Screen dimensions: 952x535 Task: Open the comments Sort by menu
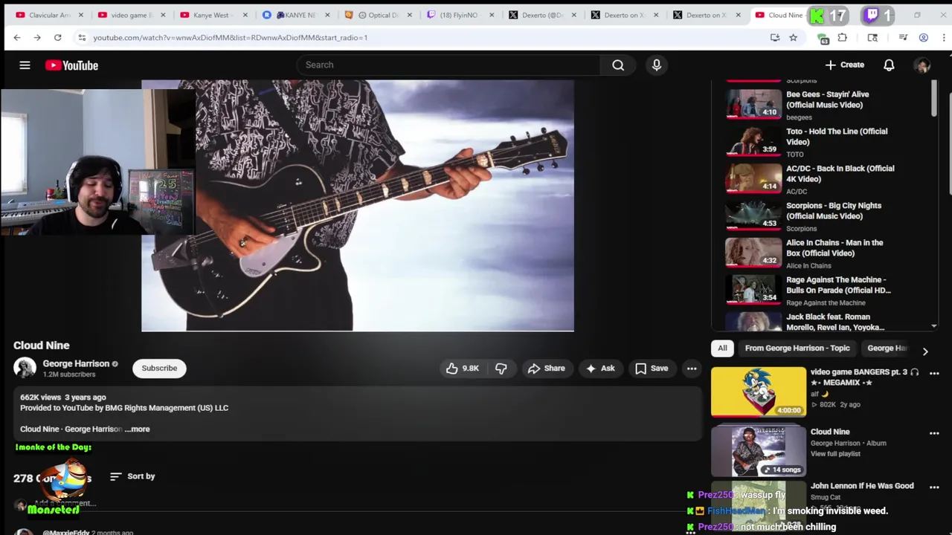click(132, 476)
